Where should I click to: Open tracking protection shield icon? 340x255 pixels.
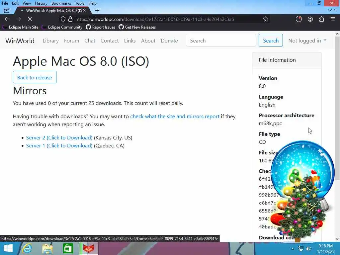pos(63,19)
